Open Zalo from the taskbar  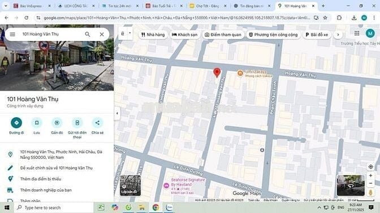coord(169,207)
